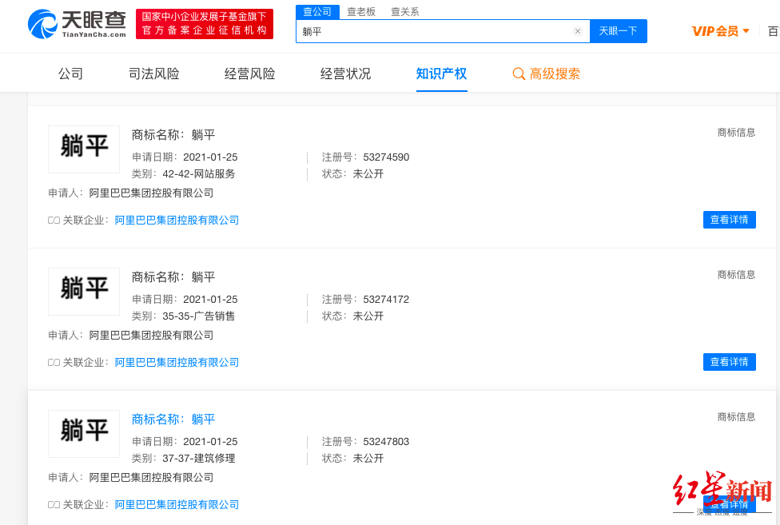This screenshot has width=780, height=525.
Task: Click the 状态：未公开 text for 53274590
Action: point(352,174)
